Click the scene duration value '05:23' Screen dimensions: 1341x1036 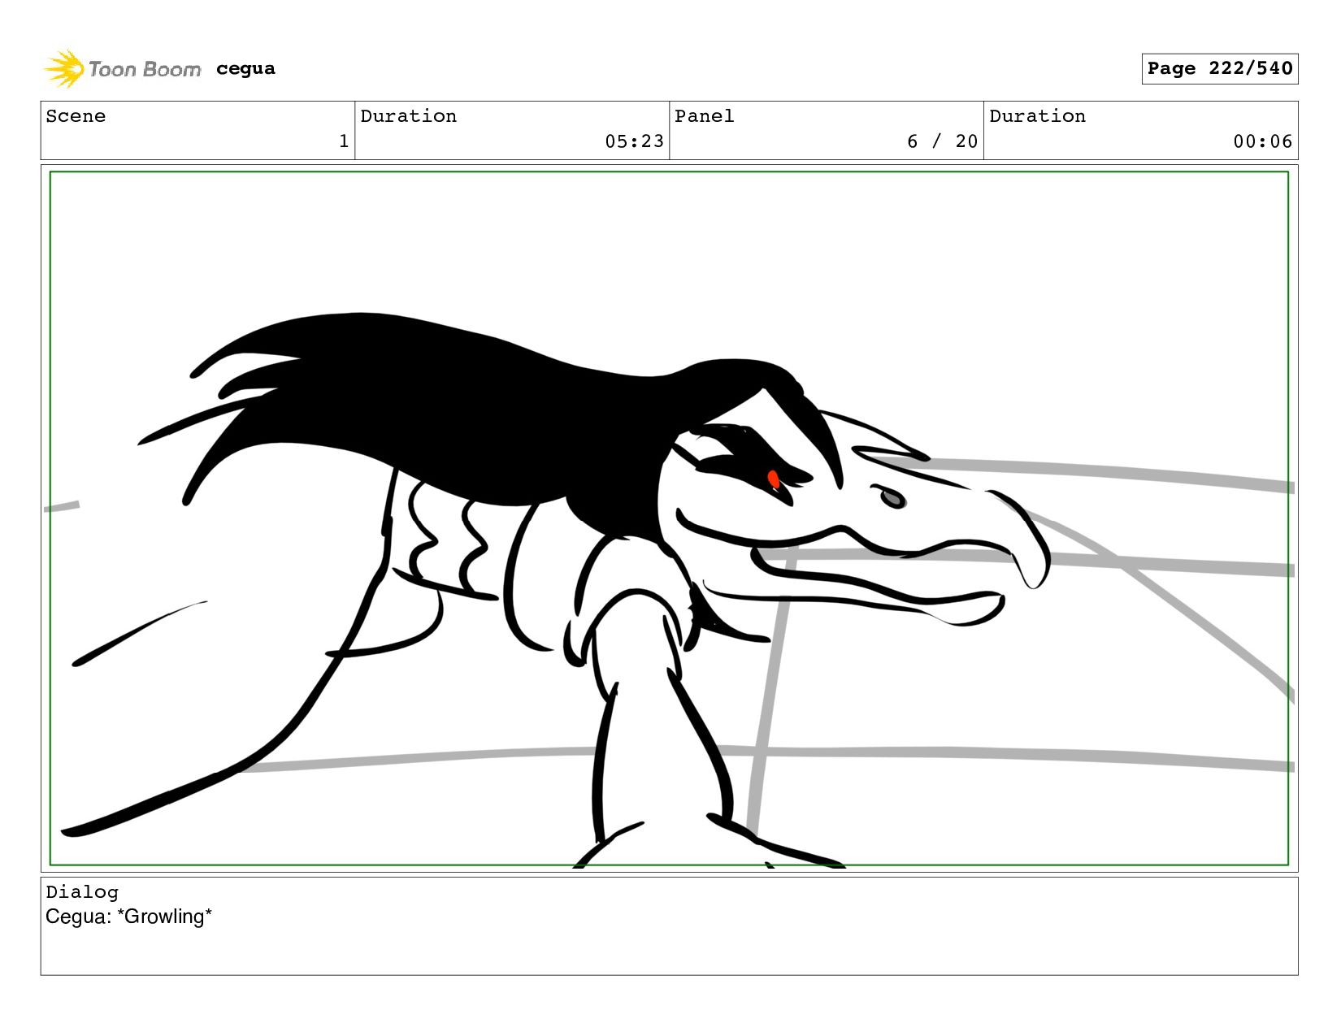pos(634,141)
